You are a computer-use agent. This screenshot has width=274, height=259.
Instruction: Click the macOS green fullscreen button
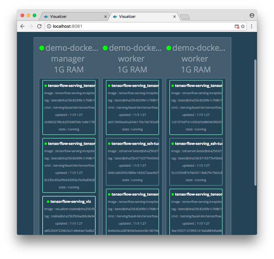(35, 15)
